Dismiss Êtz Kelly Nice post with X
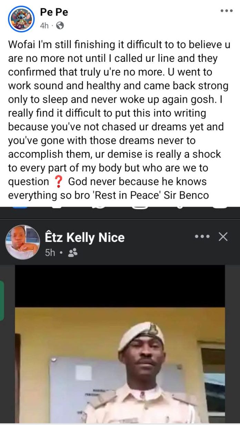This screenshot has height=425, width=240. [223, 237]
